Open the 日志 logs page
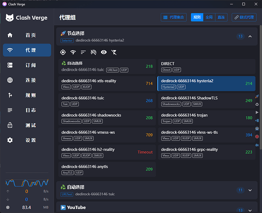Screen dimensions: 262x213 (27, 110)
